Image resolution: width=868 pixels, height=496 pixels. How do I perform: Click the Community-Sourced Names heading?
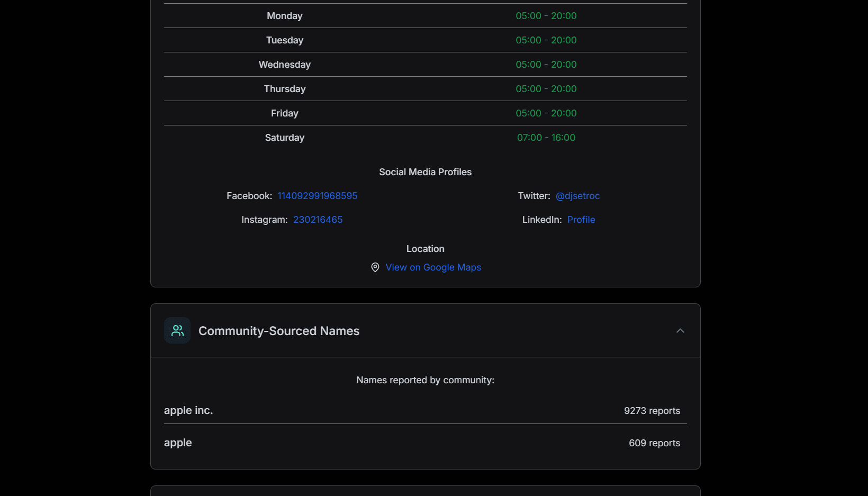(279, 331)
